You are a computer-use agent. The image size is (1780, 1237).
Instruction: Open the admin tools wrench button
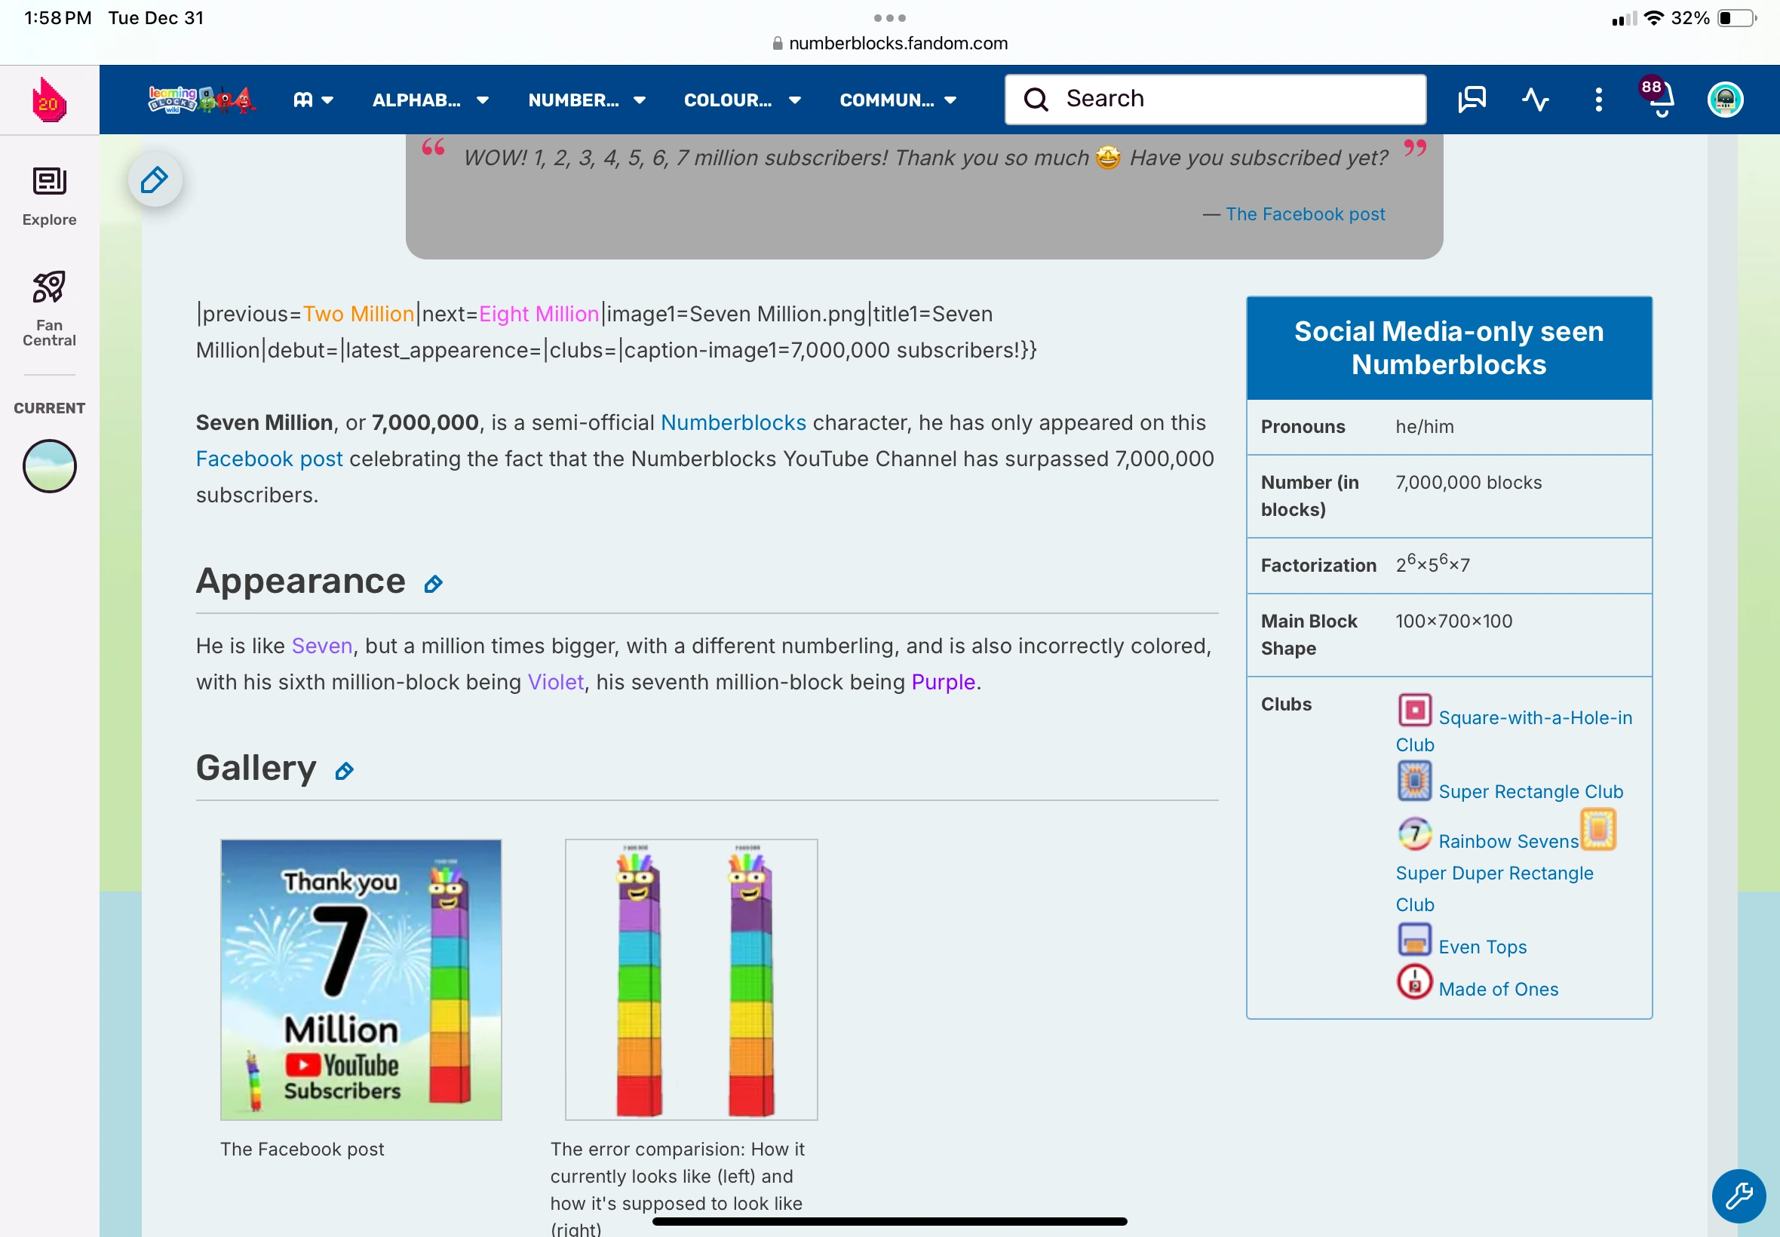[x=1739, y=1196]
